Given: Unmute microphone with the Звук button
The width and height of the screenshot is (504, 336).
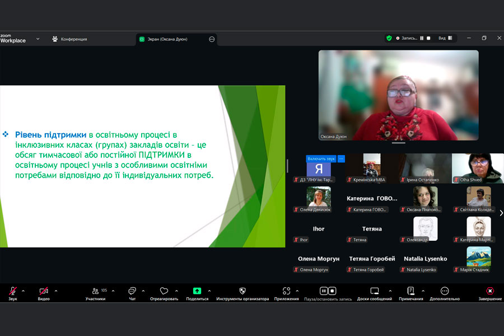Looking at the screenshot, I should tap(12, 291).
